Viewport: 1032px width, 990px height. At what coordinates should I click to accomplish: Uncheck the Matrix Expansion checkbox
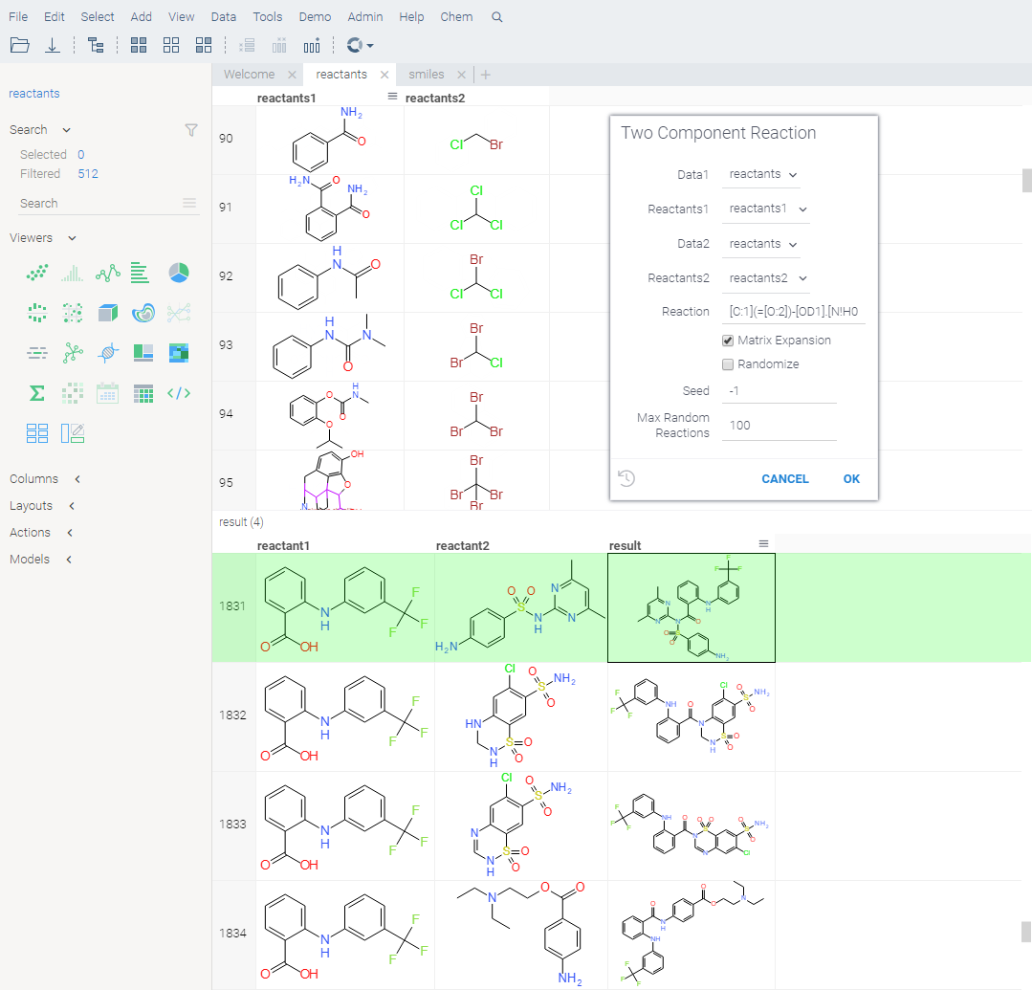click(728, 341)
